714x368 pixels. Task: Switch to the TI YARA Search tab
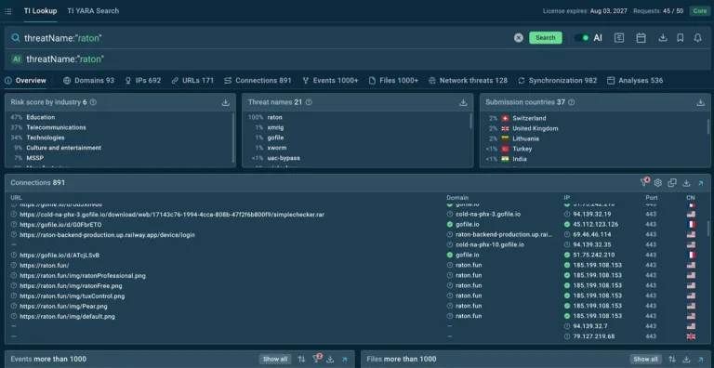(93, 11)
